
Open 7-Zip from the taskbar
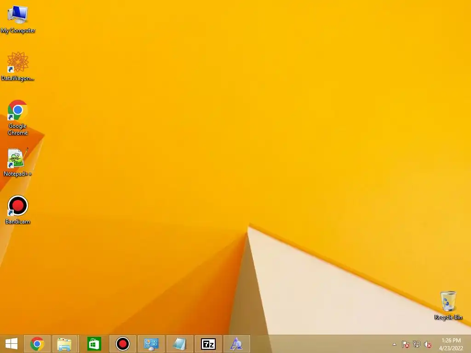(x=208, y=344)
